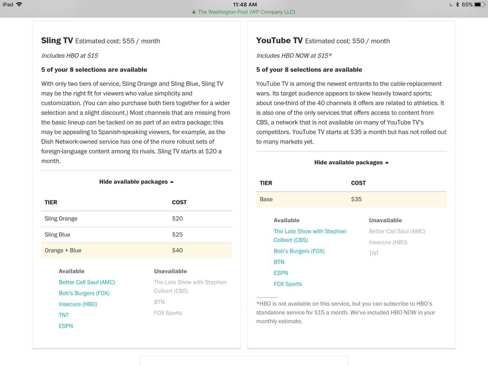The width and height of the screenshot is (488, 366).
Task: Click unavailable Insecure (HBO) under YouTube TV
Action: (388, 242)
